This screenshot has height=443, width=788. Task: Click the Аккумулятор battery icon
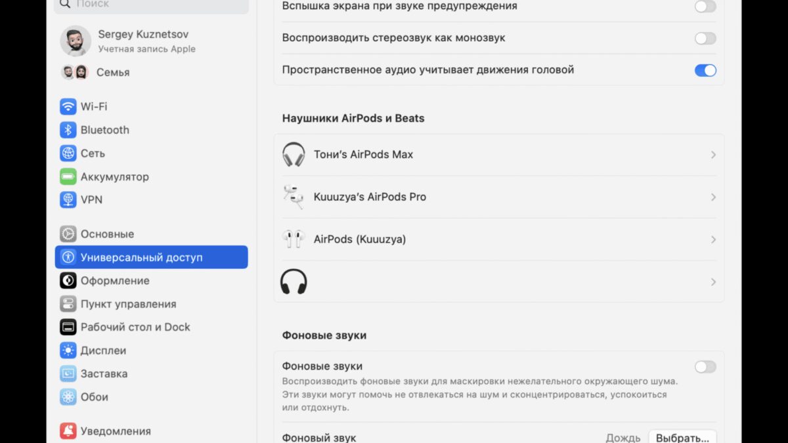click(68, 177)
